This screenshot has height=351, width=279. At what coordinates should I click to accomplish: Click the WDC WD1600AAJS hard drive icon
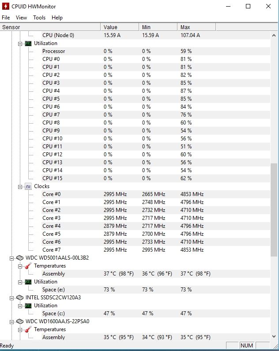(x=20, y=321)
